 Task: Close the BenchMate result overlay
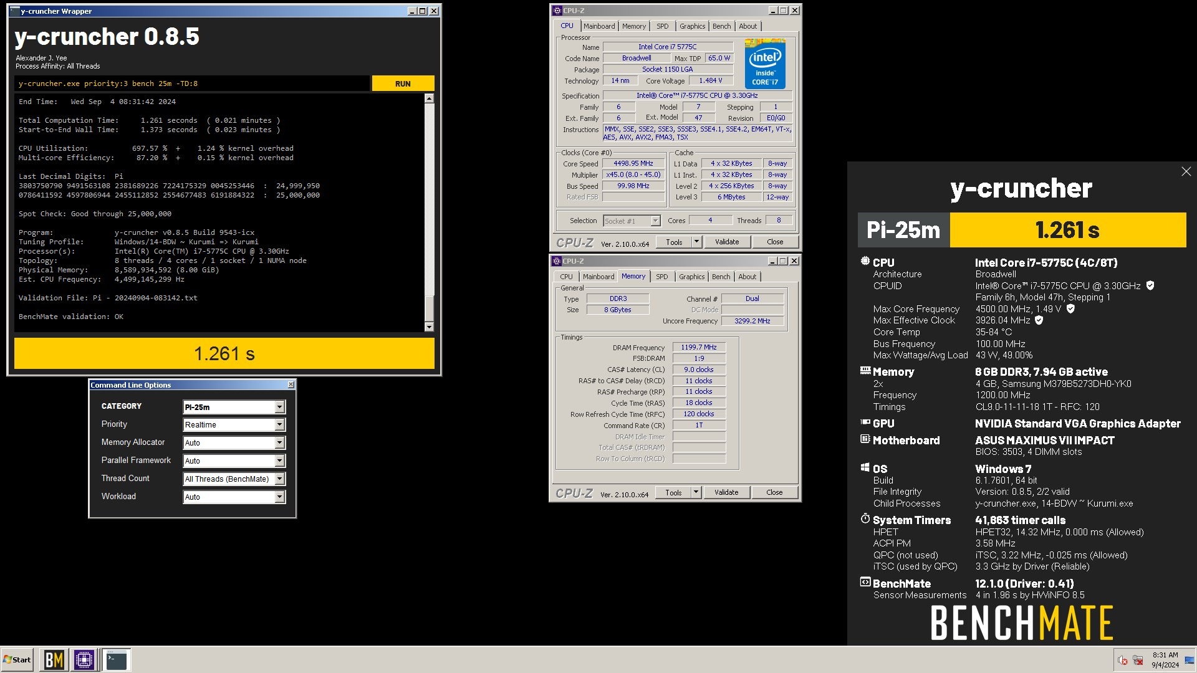pos(1186,171)
